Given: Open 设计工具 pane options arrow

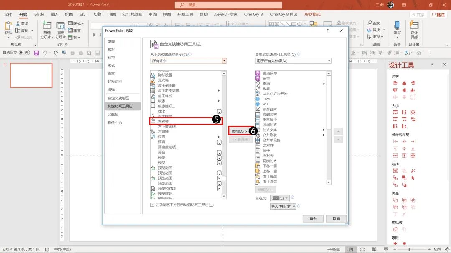Looking at the screenshot, I should coord(432,65).
